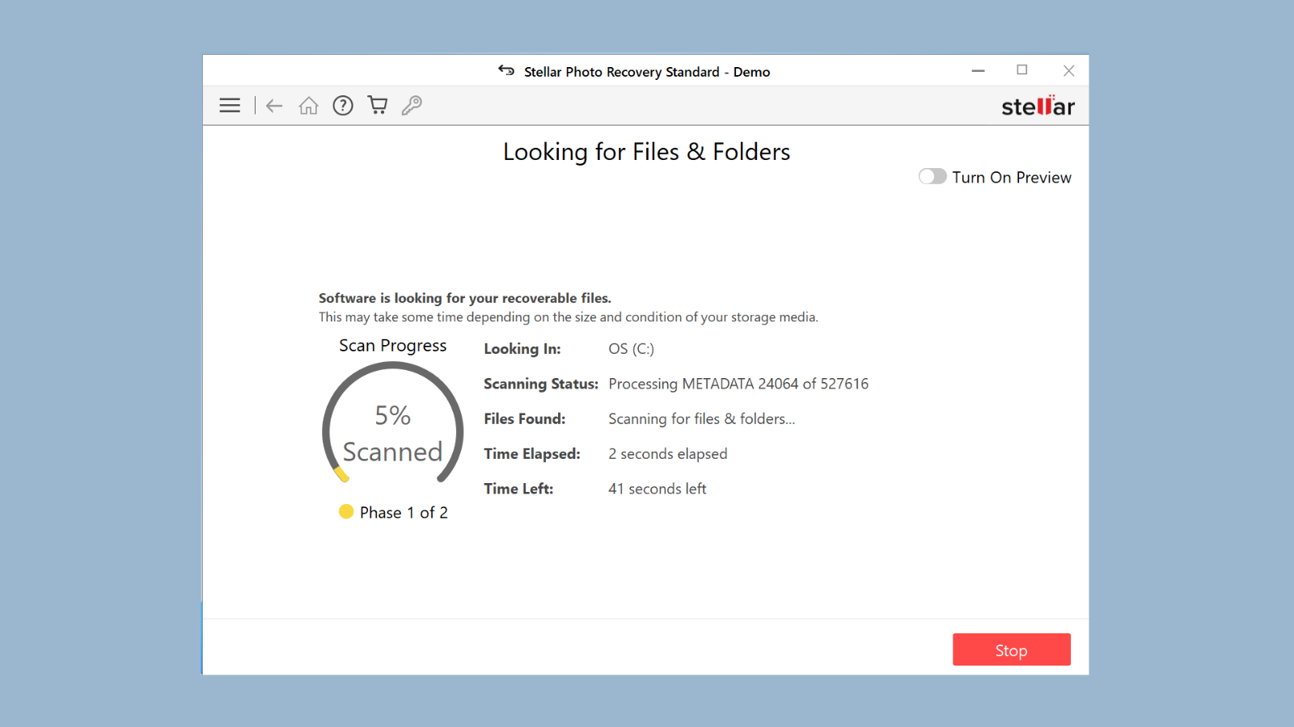Image resolution: width=1294 pixels, height=727 pixels.
Task: Click "2 seconds elapsed" value
Action: [x=667, y=454]
